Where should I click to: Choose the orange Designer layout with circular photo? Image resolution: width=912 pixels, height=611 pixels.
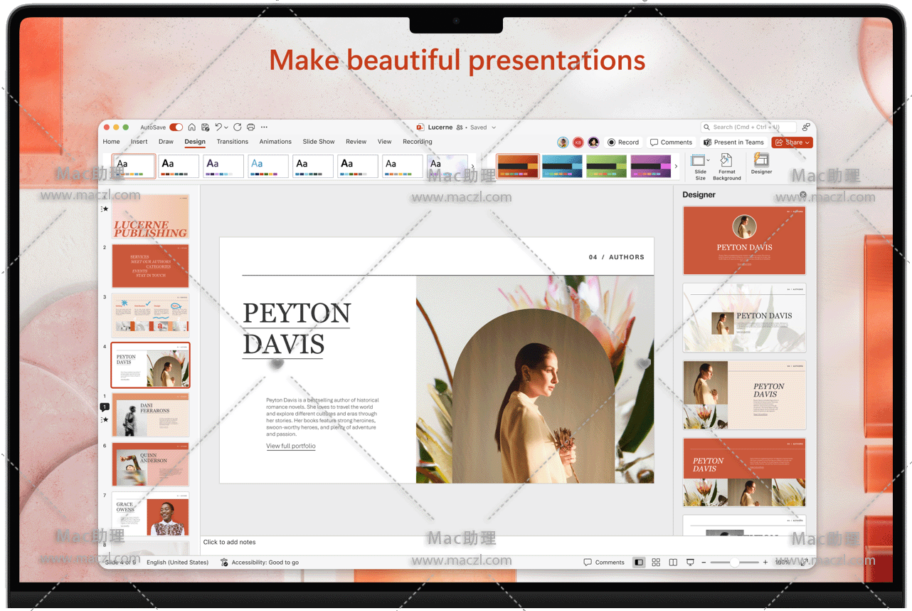744,241
